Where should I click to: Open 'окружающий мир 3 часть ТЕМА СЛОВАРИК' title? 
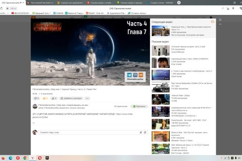[x=190, y=59]
